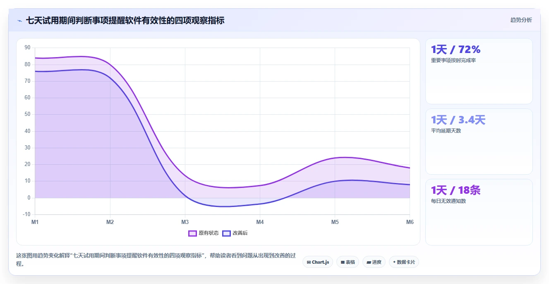Click the 数据卡片 tag chip
This screenshot has width=549, height=284.
404,262
